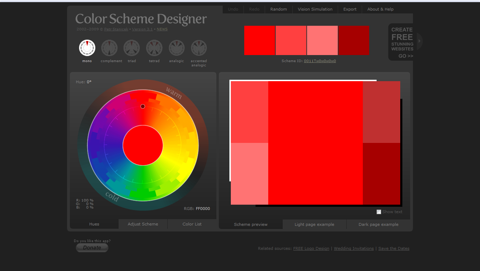This screenshot has height=271, width=480.
Task: Open the Dark page example tab
Action: click(378, 224)
